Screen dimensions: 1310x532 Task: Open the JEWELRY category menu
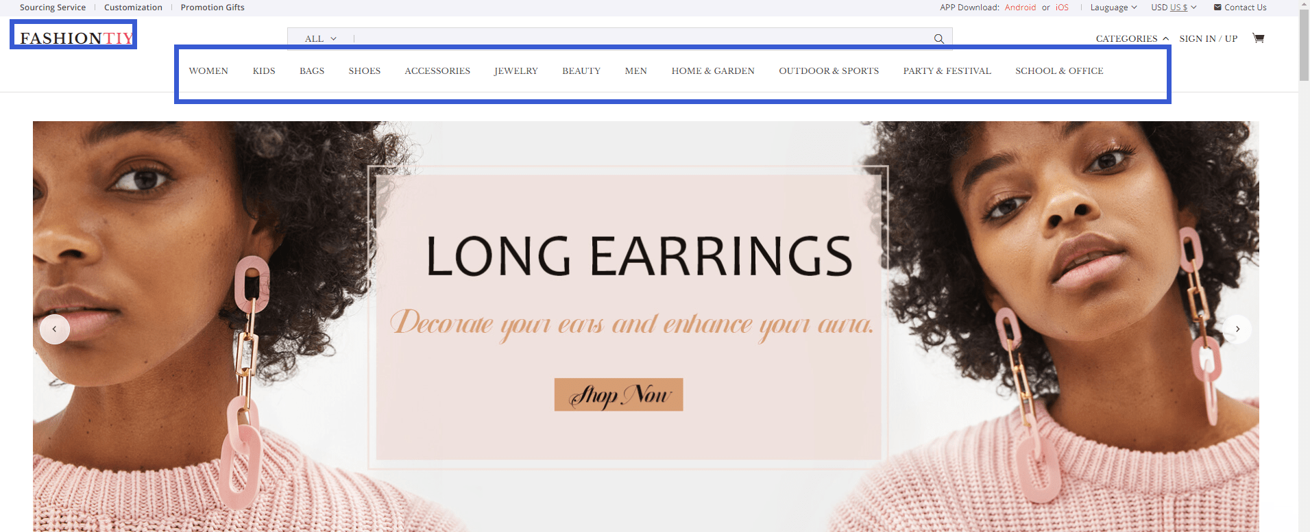(x=516, y=71)
